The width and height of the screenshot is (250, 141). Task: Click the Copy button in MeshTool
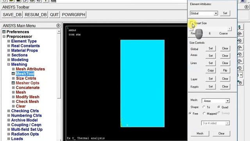[211, 70]
